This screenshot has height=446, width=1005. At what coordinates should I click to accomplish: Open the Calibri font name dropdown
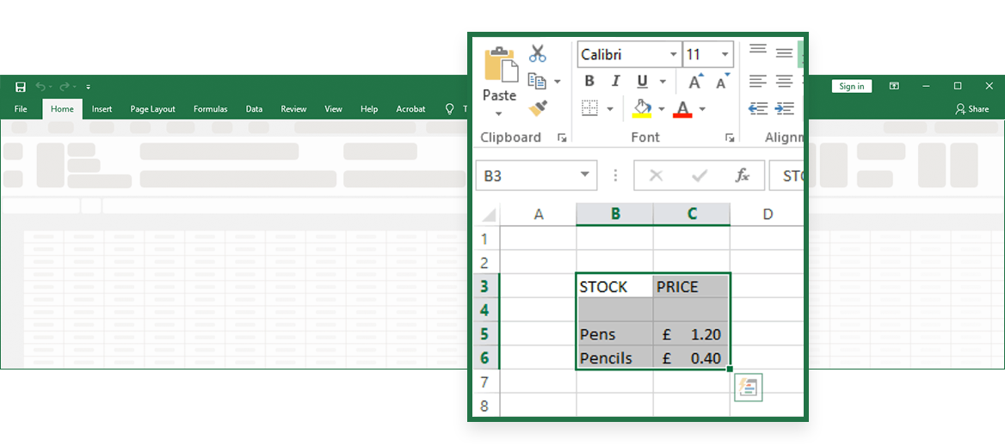tap(674, 54)
